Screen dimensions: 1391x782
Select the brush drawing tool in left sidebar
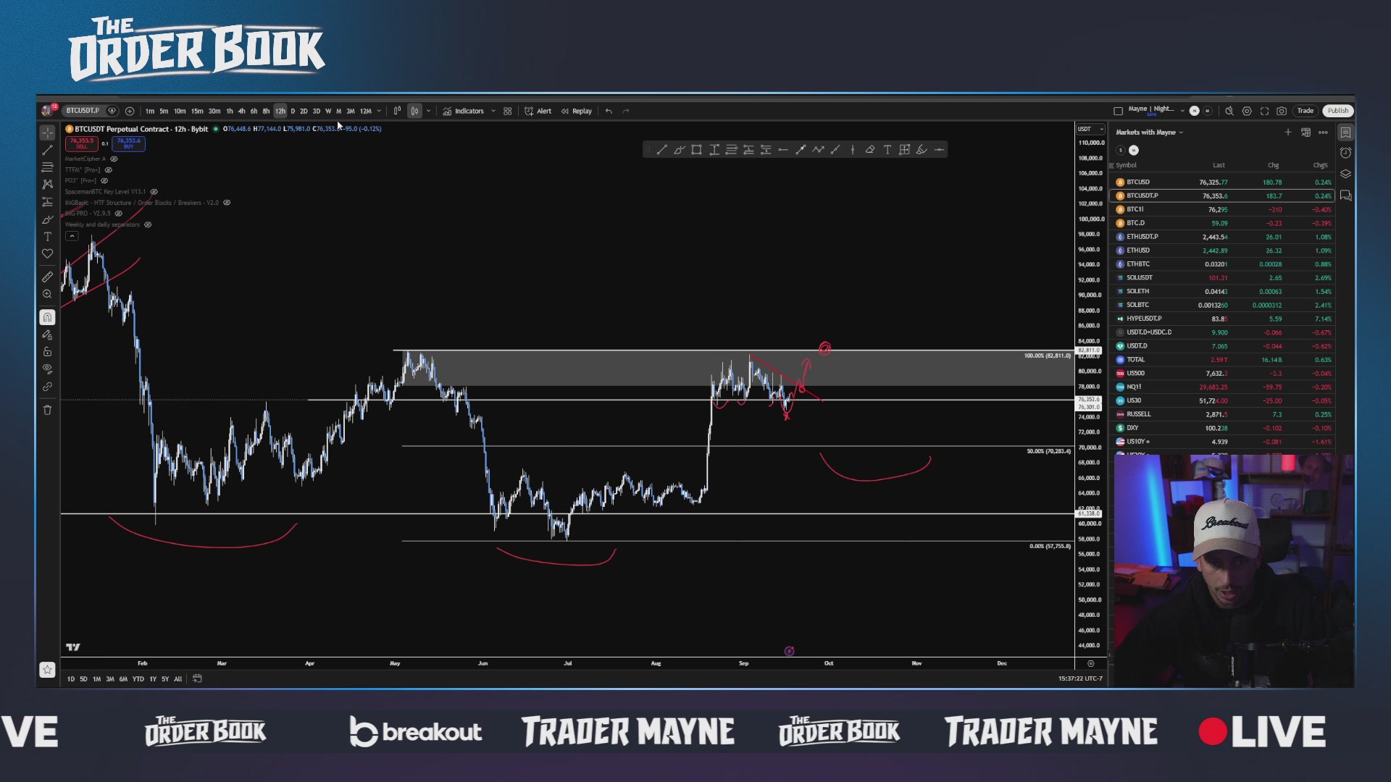47,219
